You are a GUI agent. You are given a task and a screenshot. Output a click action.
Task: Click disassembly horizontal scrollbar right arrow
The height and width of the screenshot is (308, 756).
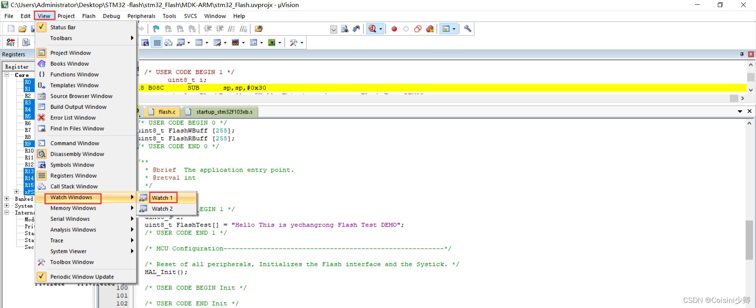coord(743,98)
